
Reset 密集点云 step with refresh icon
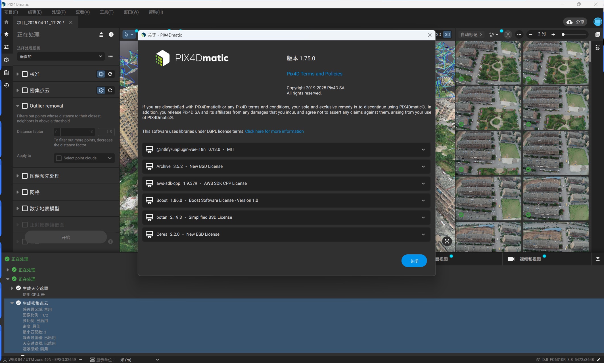[x=110, y=90]
